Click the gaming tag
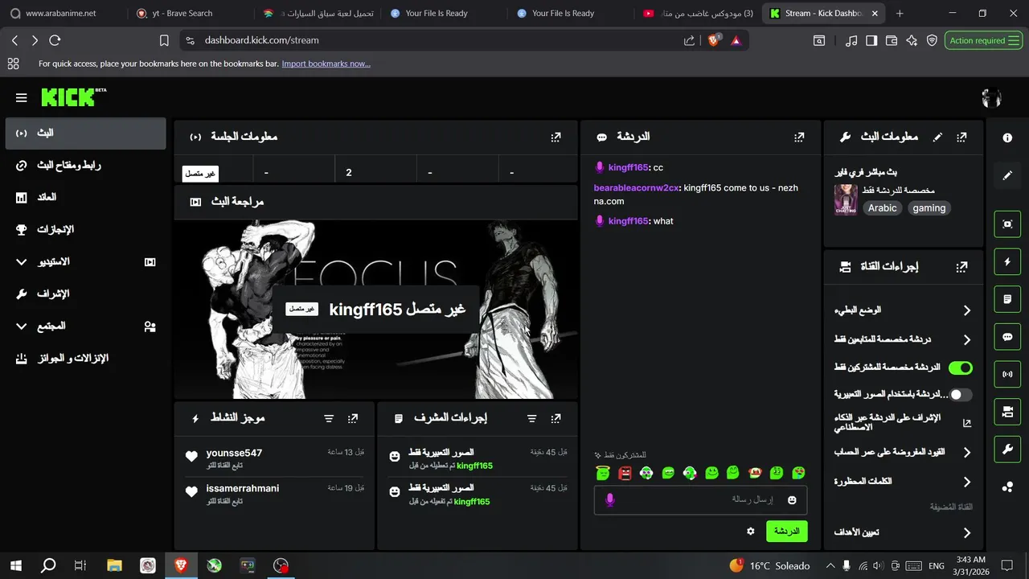This screenshot has height=579, width=1029. (929, 208)
